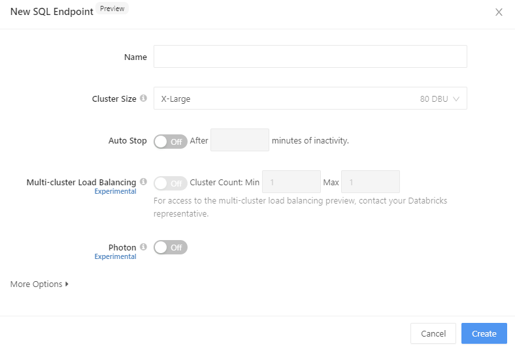Screen dimensions: 515x349
Task: Click the Auto Stop minutes input box
Action: (240, 140)
